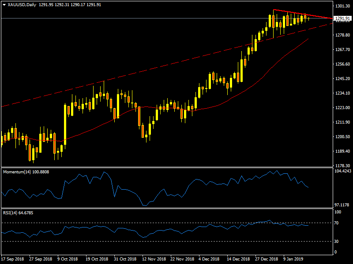Click the 1178.30 price scale label
Screen dimensions: 353x264
click(342, 166)
